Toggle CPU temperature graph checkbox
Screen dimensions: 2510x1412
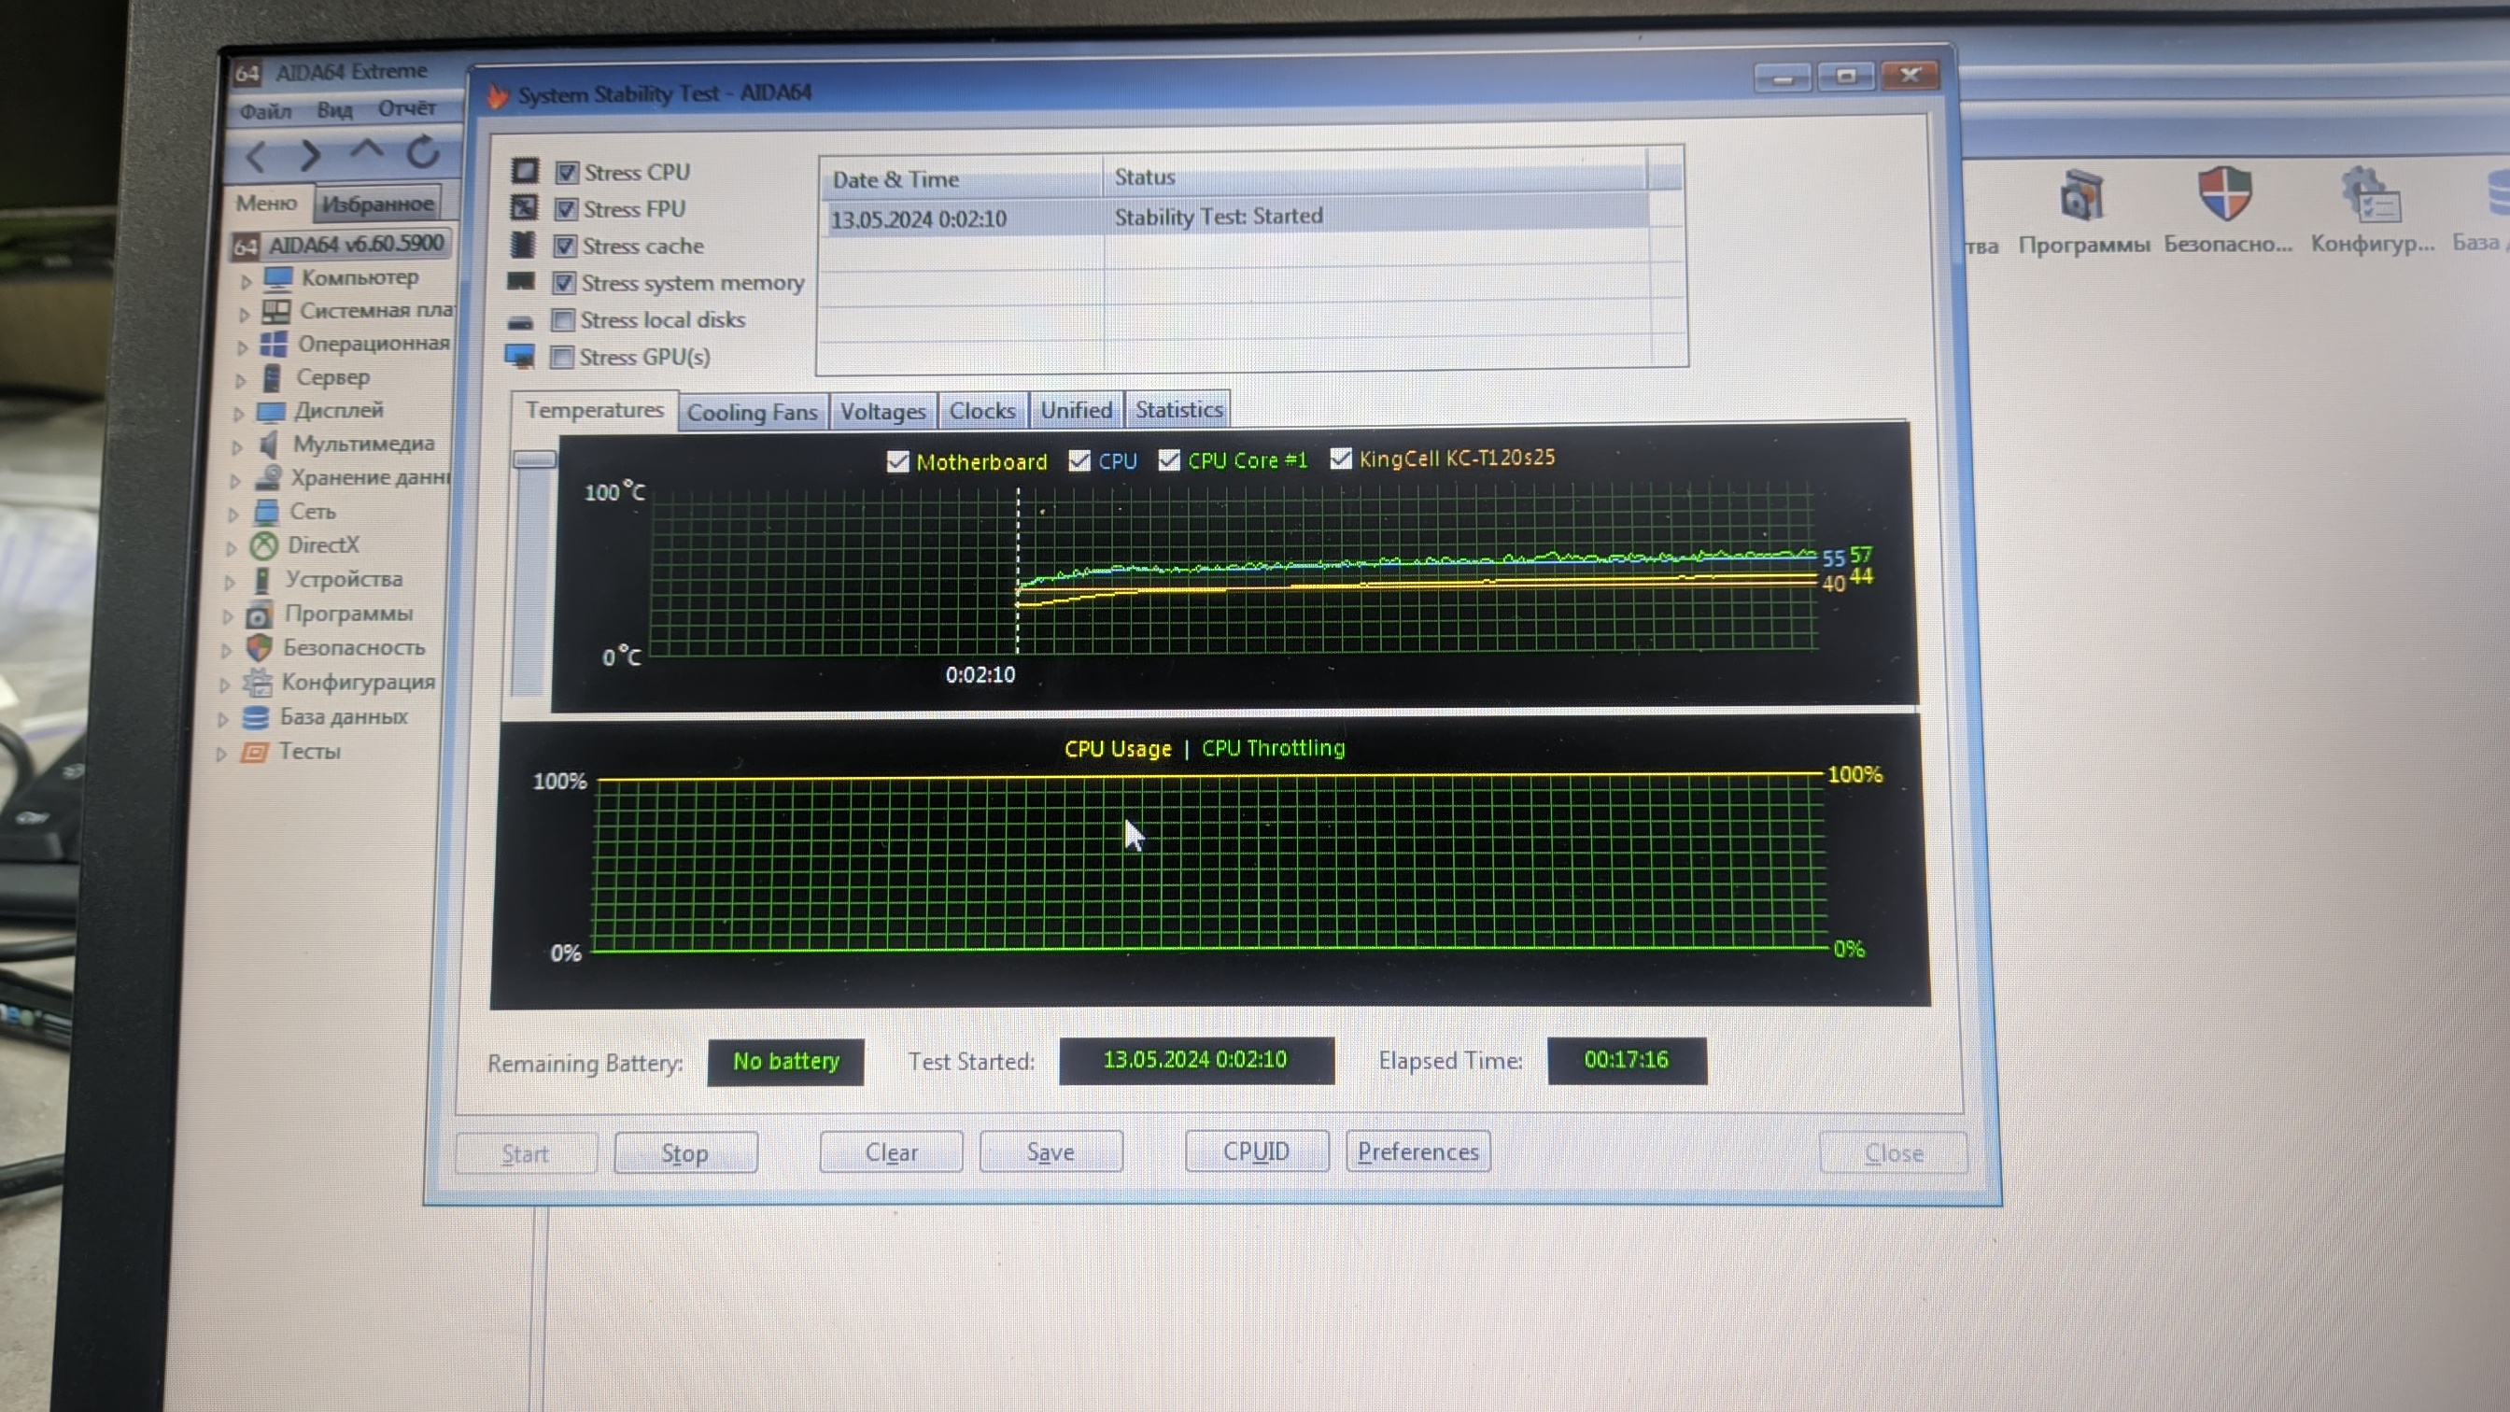(1079, 461)
